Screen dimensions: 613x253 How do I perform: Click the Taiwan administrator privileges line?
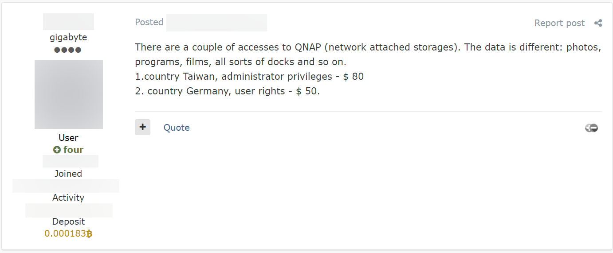[249, 76]
